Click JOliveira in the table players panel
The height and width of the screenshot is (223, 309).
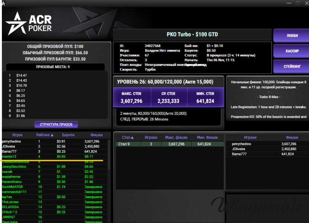pyautogui.click(x=239, y=149)
